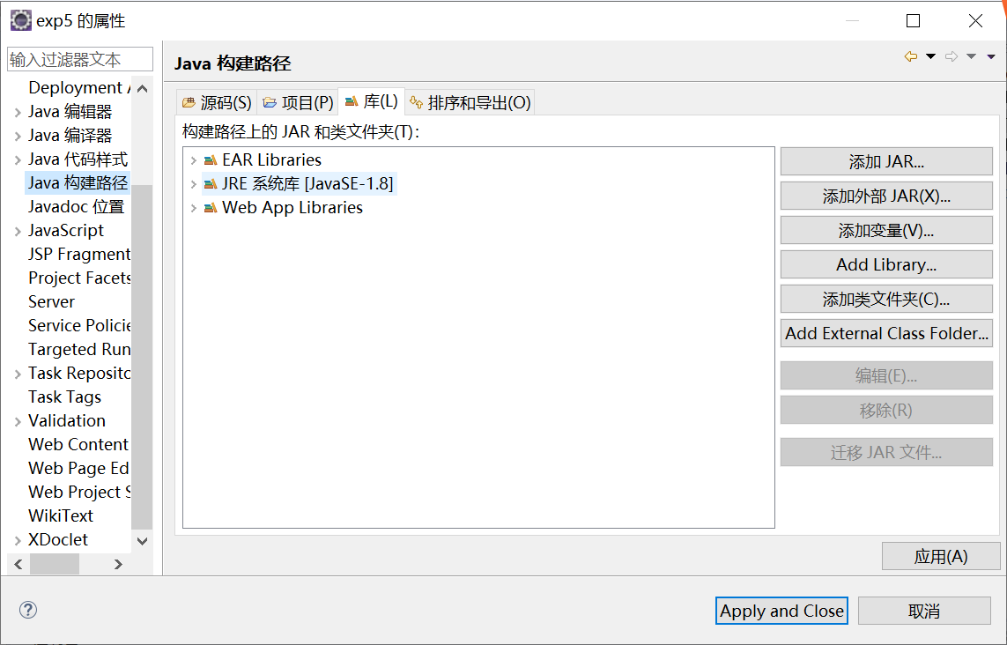The image size is (1007, 645).
Task: Click the JRE system library icon
Action: click(x=210, y=184)
